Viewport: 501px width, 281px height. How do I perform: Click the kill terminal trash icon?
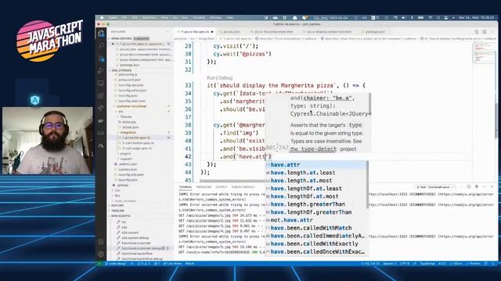(x=477, y=187)
